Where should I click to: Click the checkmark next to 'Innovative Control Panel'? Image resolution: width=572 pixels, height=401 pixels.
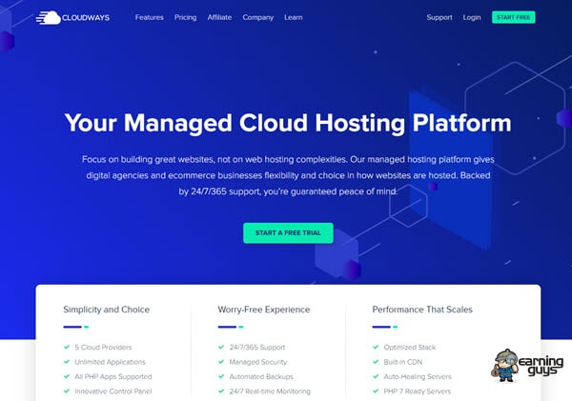click(x=67, y=391)
